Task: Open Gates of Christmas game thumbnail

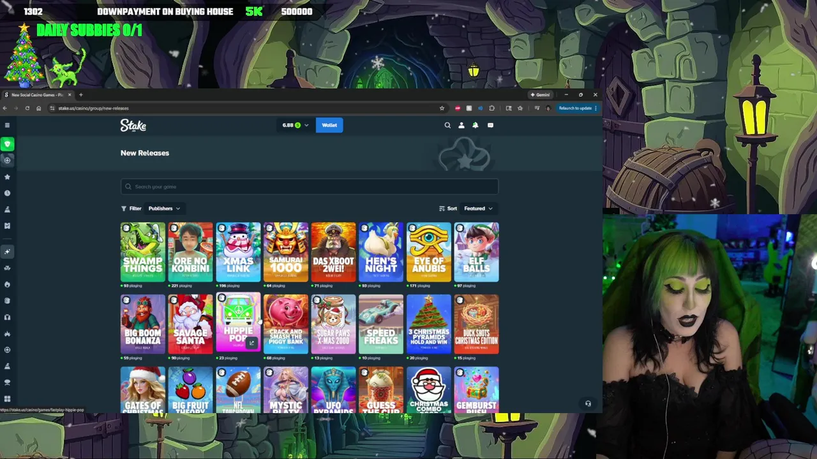Action: point(143,390)
